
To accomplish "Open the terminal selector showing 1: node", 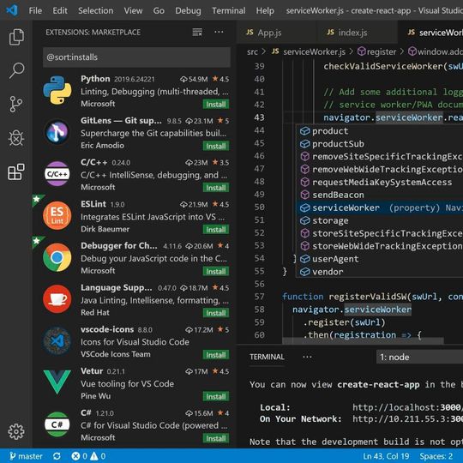I will click(x=419, y=357).
